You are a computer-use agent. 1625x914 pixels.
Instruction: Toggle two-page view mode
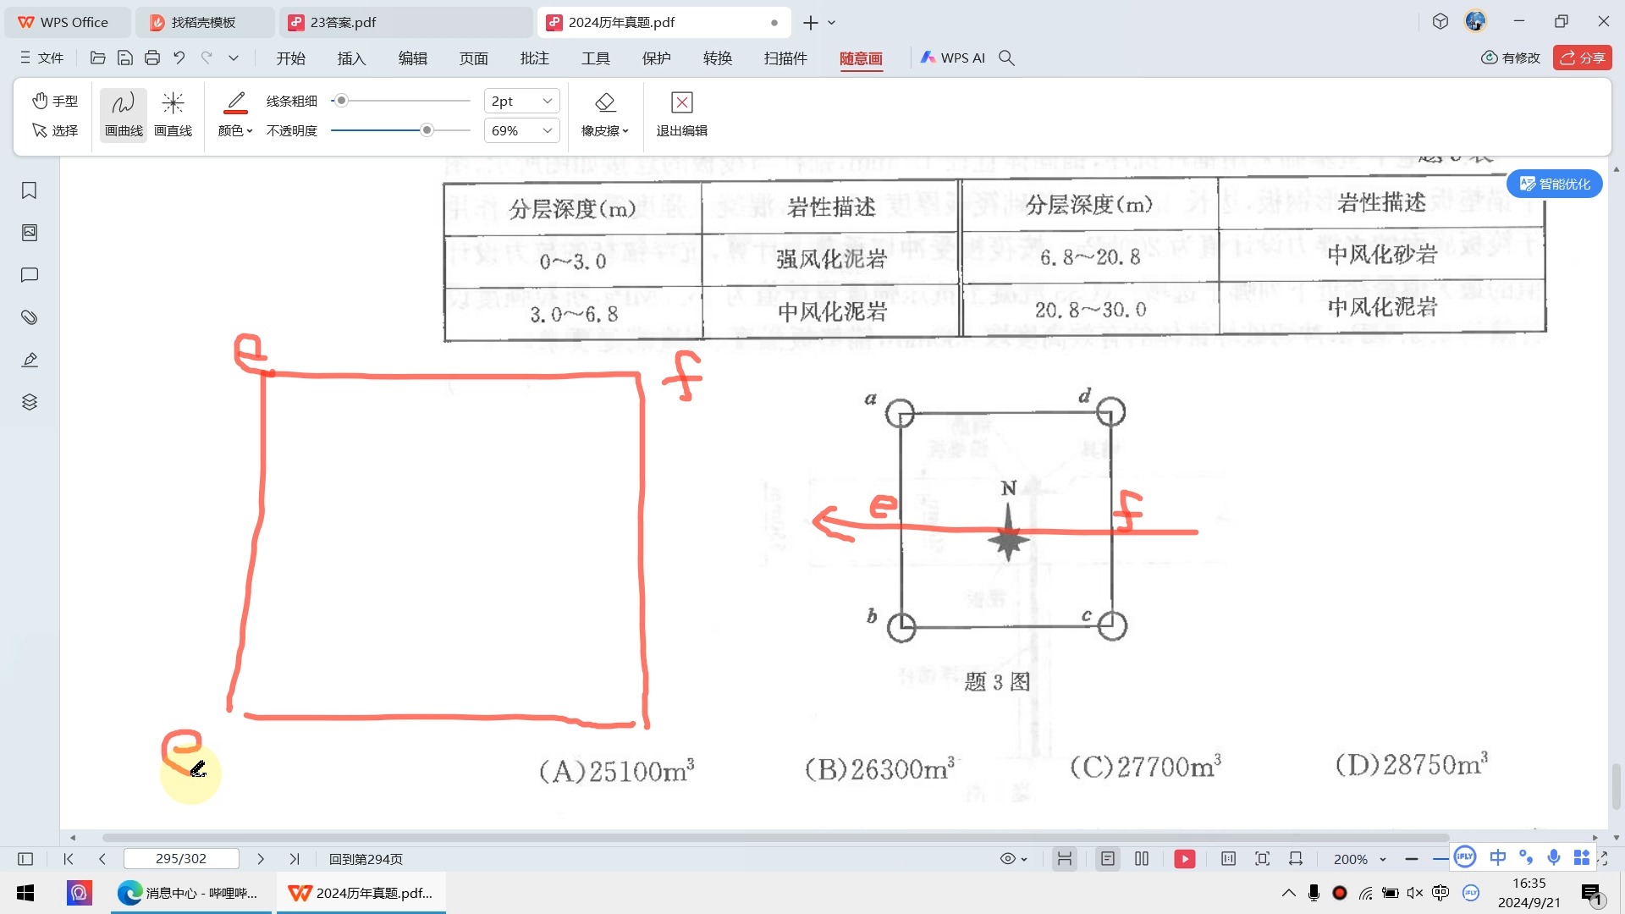point(1142,859)
